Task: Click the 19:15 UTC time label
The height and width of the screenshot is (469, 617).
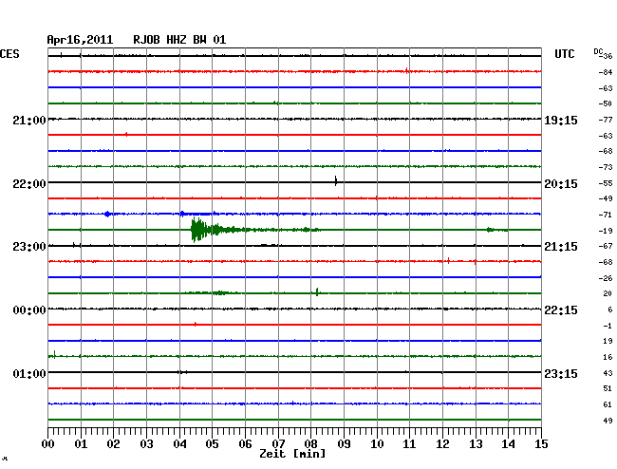Action: pos(561,121)
